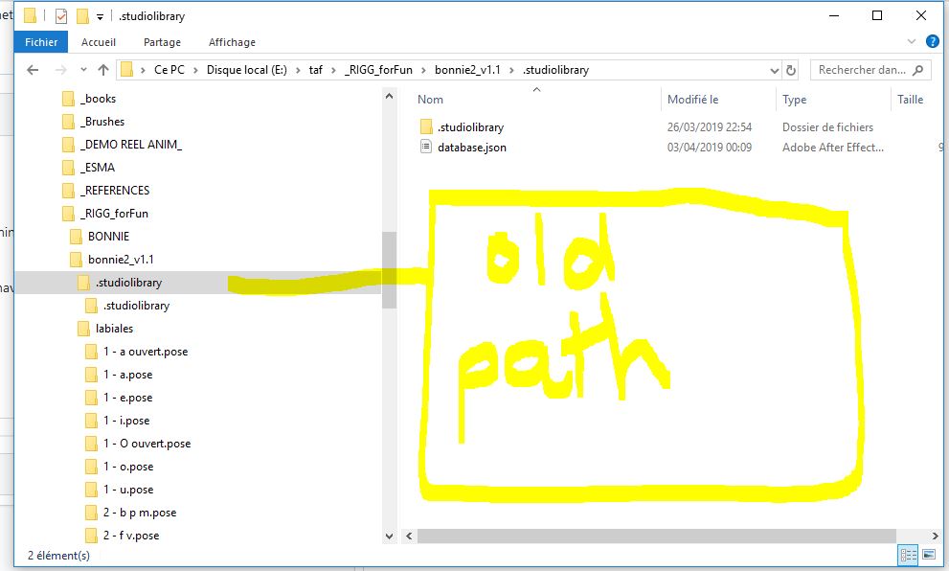
Task: Open Windows Explorer Help with the question mark icon
Action: click(x=933, y=41)
